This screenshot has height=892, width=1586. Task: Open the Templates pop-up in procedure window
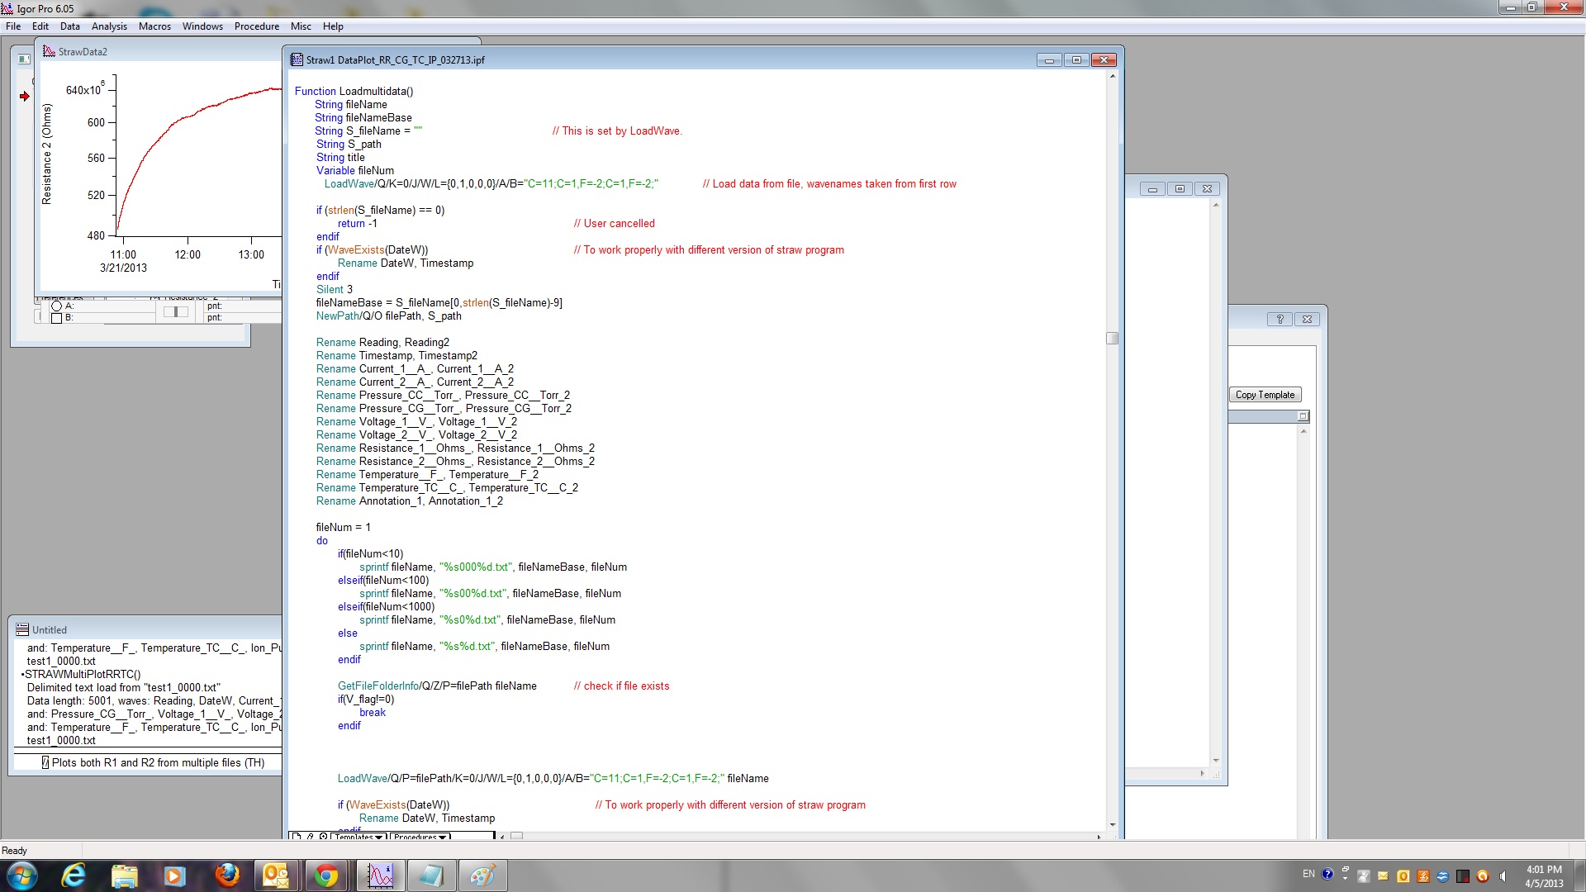(359, 837)
